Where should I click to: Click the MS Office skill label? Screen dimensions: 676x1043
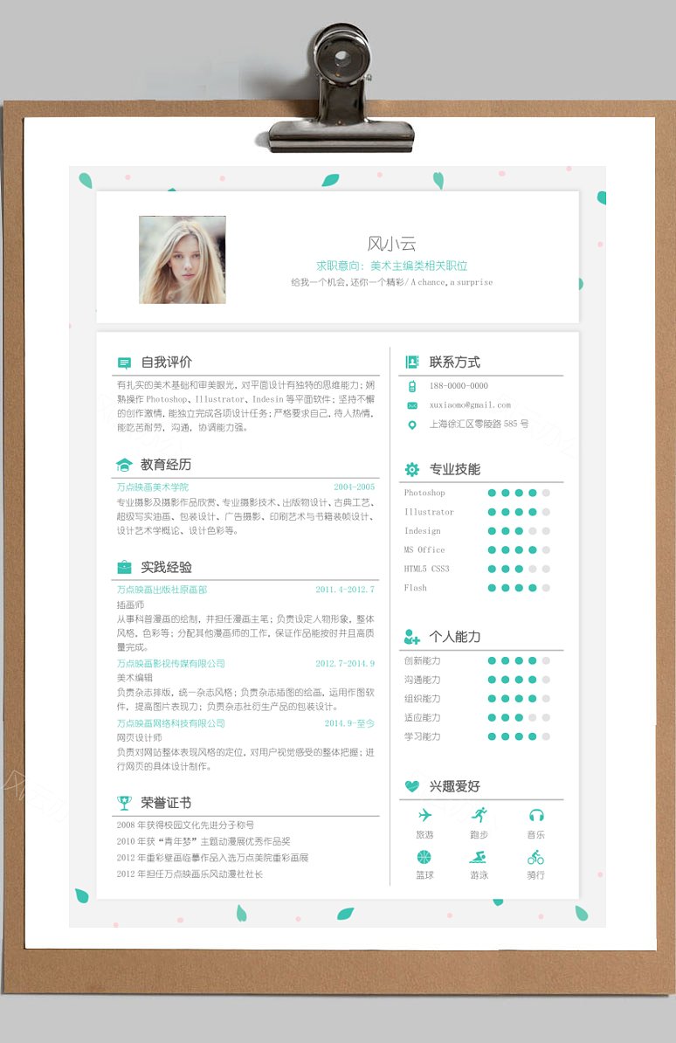coord(424,550)
